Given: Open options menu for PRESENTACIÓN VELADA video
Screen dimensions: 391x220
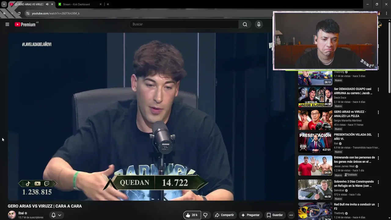Looking at the screenshot, I should [378, 135].
